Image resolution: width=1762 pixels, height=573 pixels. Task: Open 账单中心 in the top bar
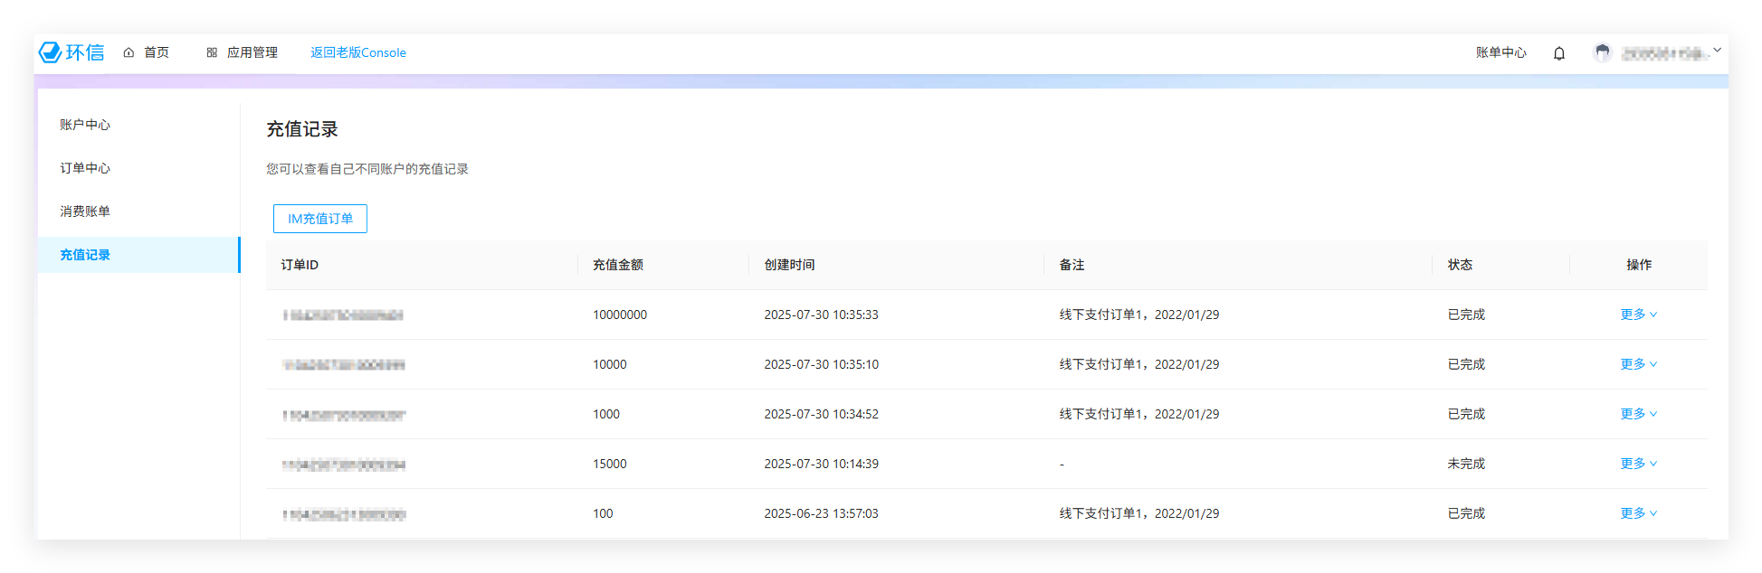pos(1500,52)
